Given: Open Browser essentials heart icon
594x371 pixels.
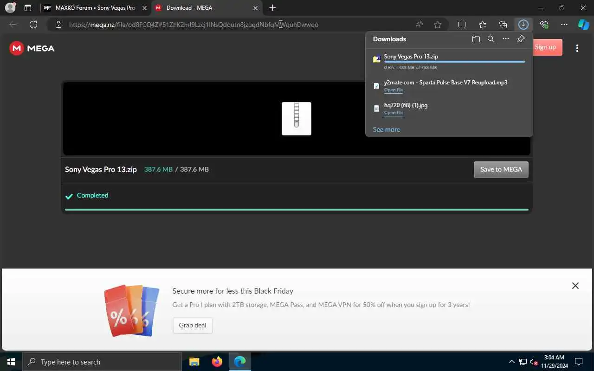Looking at the screenshot, I should pyautogui.click(x=544, y=25).
